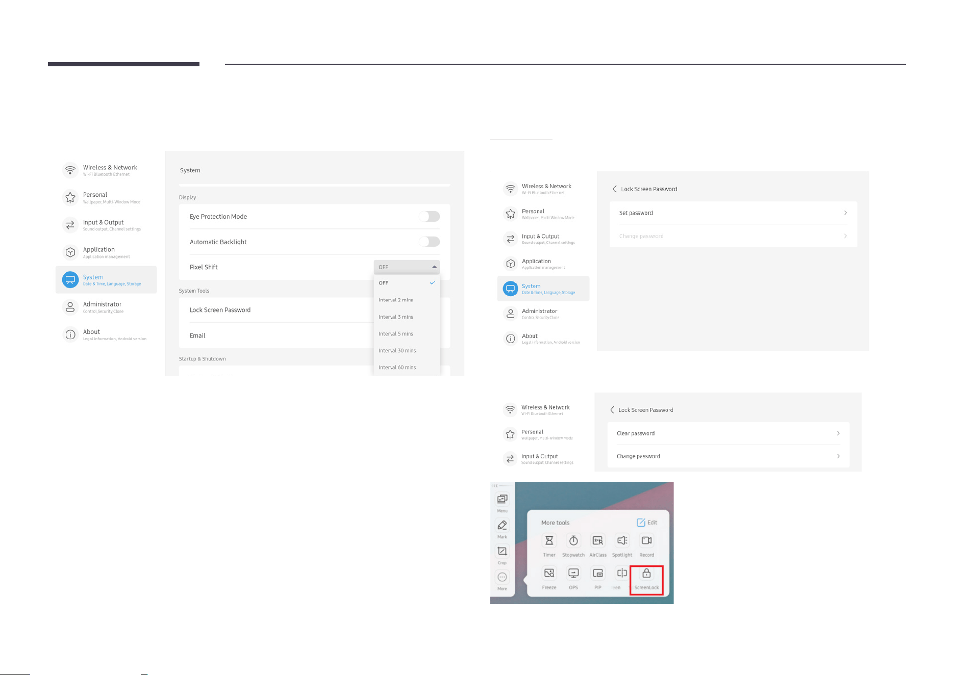
Task: Collapse the side toolbar with the arrows
Action: pos(495,486)
